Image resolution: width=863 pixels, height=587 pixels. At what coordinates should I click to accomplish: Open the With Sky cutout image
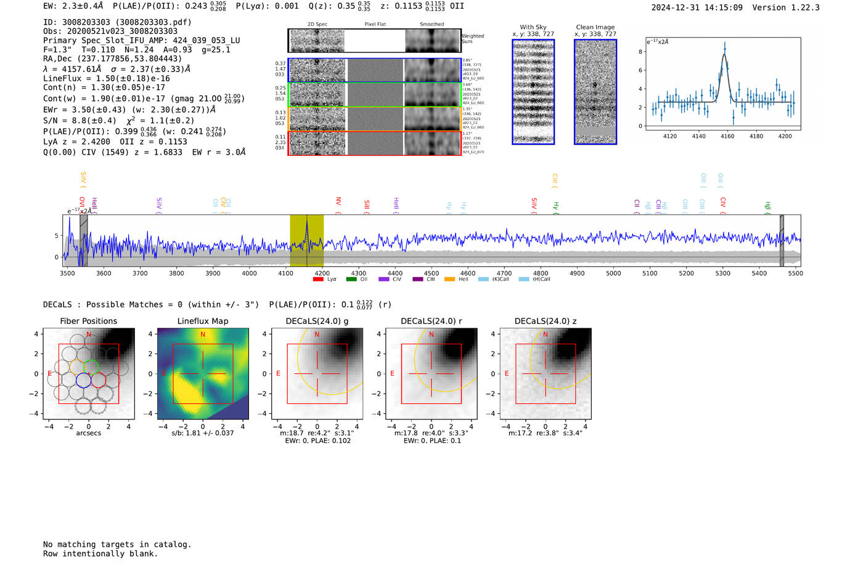pyautogui.click(x=533, y=92)
